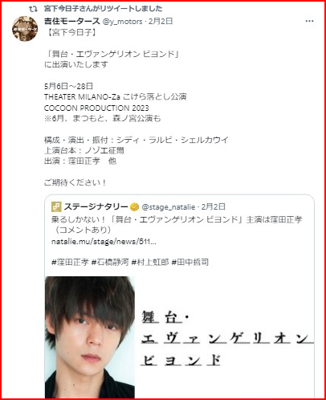Click the ステージナタリー small gold avatar icon

(x=56, y=206)
